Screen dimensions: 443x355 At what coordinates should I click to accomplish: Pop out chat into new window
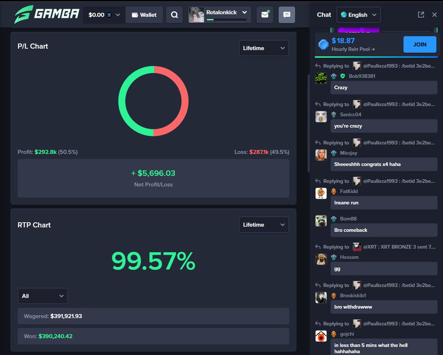(421, 15)
